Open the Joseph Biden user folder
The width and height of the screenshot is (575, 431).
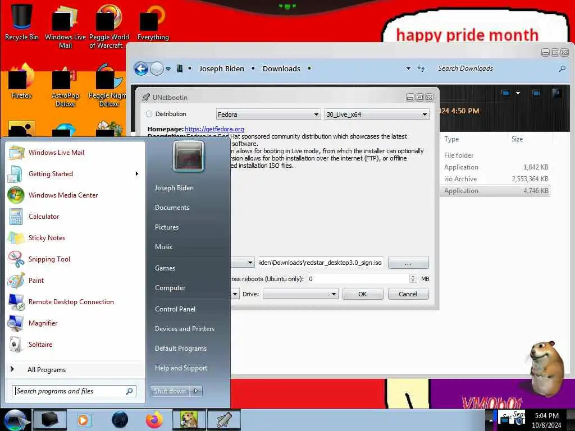tap(174, 187)
